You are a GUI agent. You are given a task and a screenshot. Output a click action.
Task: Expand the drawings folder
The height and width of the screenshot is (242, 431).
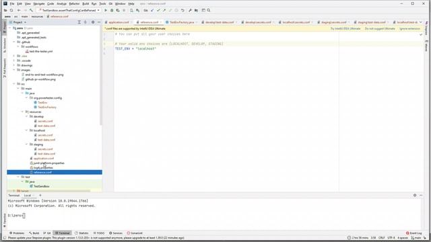[14, 65]
